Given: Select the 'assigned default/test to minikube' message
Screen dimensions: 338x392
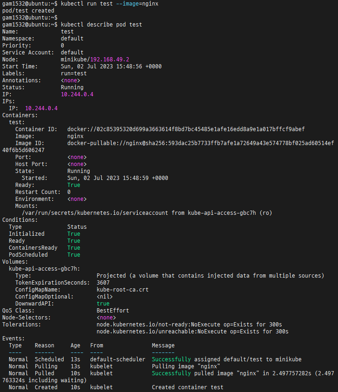Looking at the screenshot, I should click(248, 359).
